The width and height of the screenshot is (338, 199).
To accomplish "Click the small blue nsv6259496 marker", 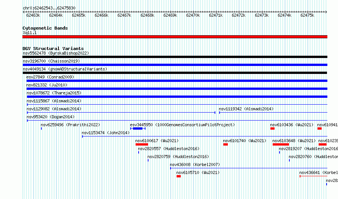I will (x=41, y=128).
